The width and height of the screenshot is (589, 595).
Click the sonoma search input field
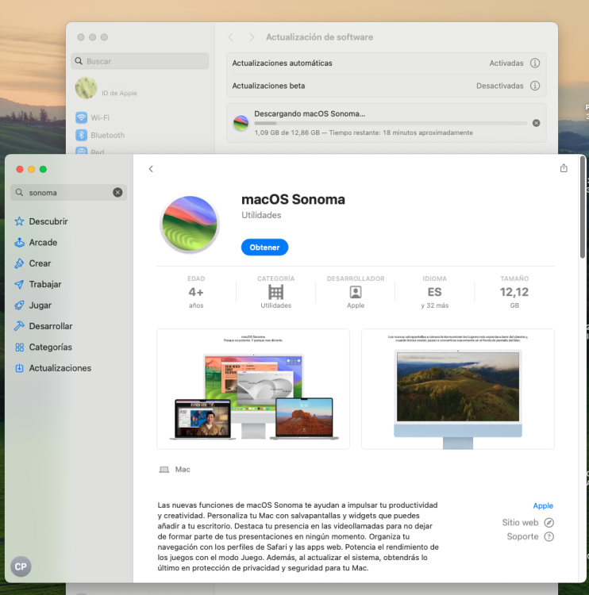point(69,193)
